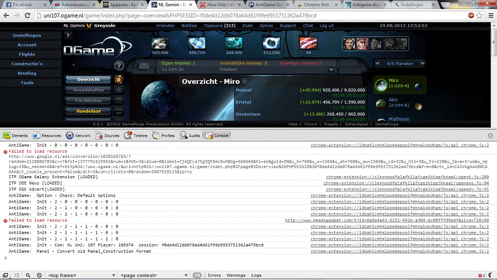
Task: Select the third officer portrait
Action: pos(375,44)
